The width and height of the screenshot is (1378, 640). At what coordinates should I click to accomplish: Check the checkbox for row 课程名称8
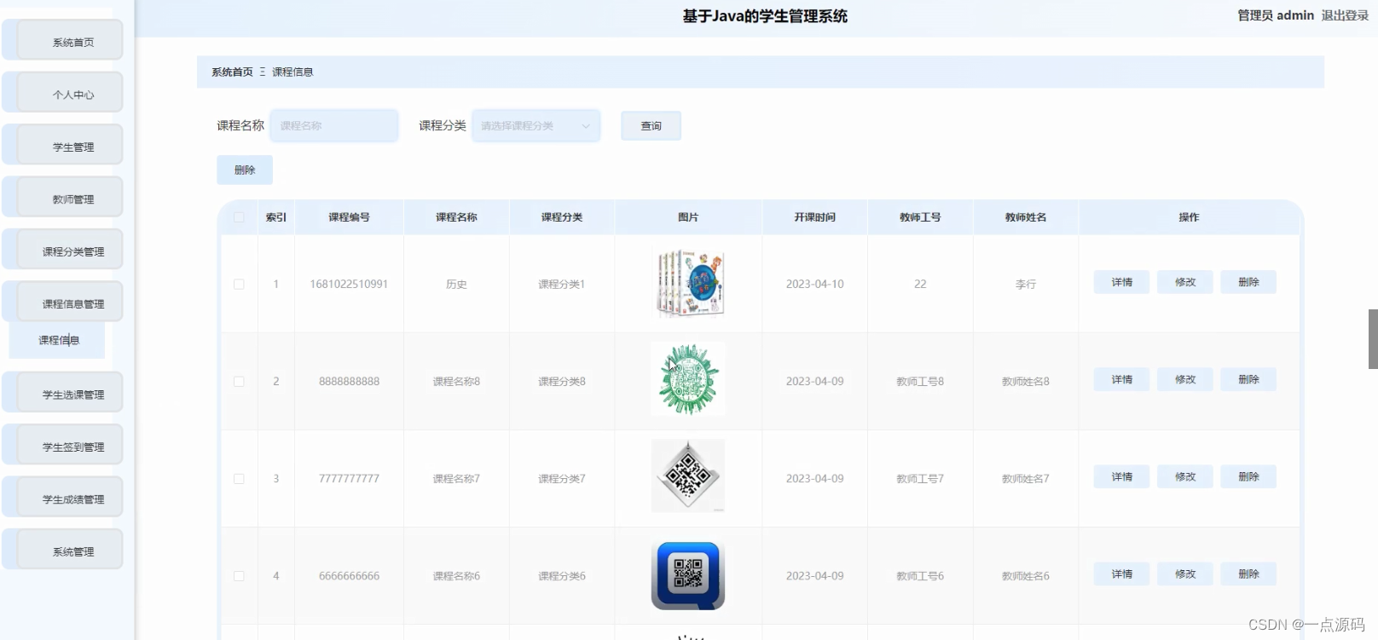coord(239,381)
